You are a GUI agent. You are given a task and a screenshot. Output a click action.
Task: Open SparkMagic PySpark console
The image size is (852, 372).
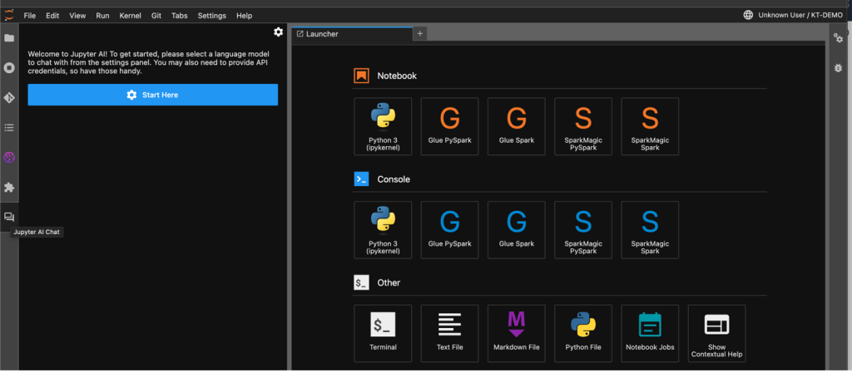pos(583,230)
